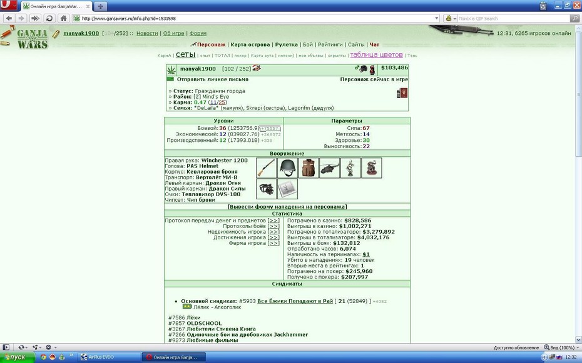Open the MI-8 helicopter transport icon
Screen dimensions: 582x363
pos(330,168)
